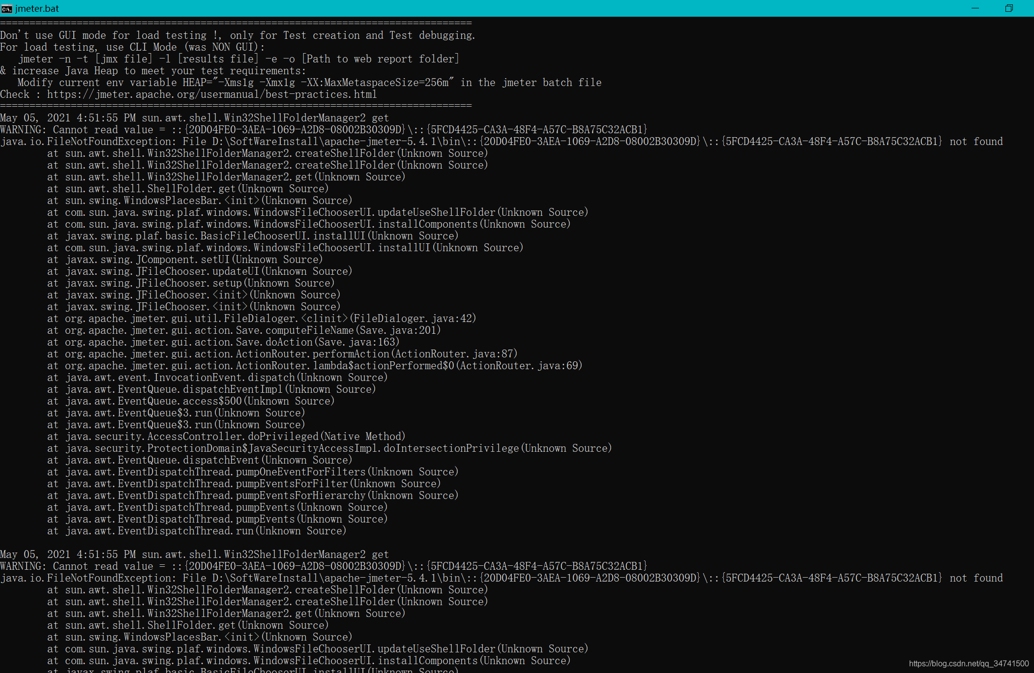The height and width of the screenshot is (673, 1034).
Task: Click the "For load testing, use CLI Mode" line
Action: (133, 47)
